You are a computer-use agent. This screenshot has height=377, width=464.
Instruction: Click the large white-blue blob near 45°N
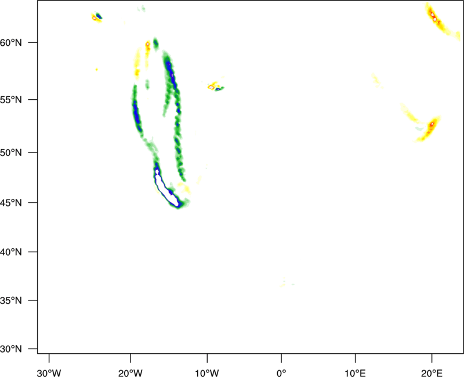click(166, 190)
